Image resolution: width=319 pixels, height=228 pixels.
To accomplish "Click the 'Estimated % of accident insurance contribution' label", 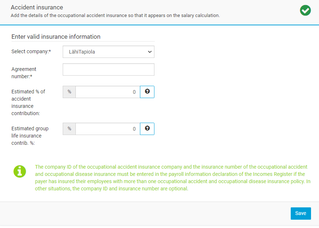I will tap(28, 102).
